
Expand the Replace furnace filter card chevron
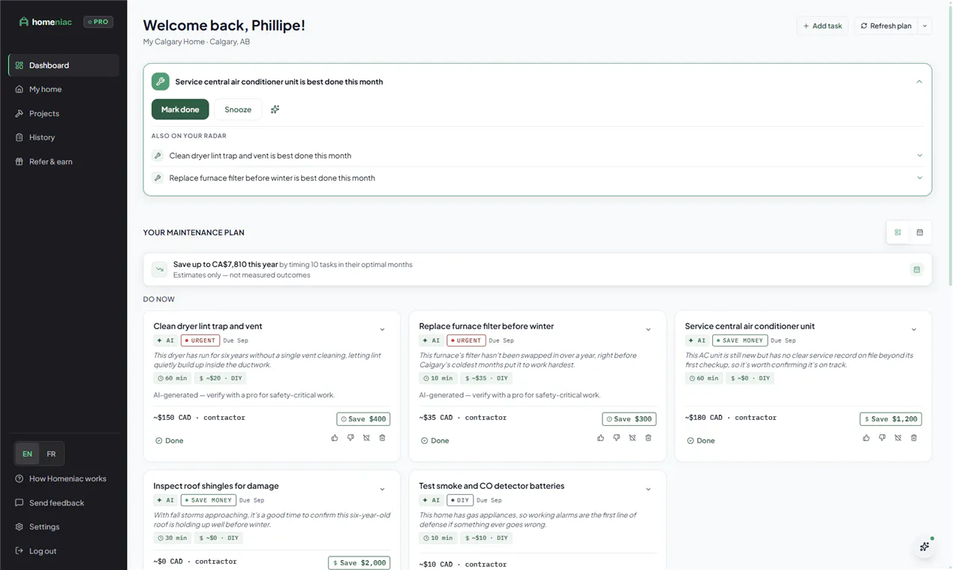point(648,330)
